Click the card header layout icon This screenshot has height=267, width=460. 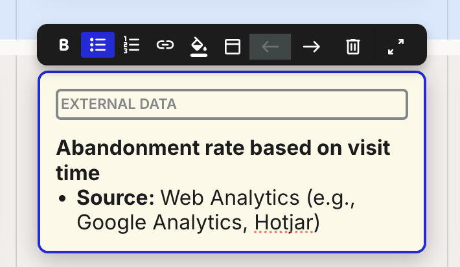(x=233, y=46)
